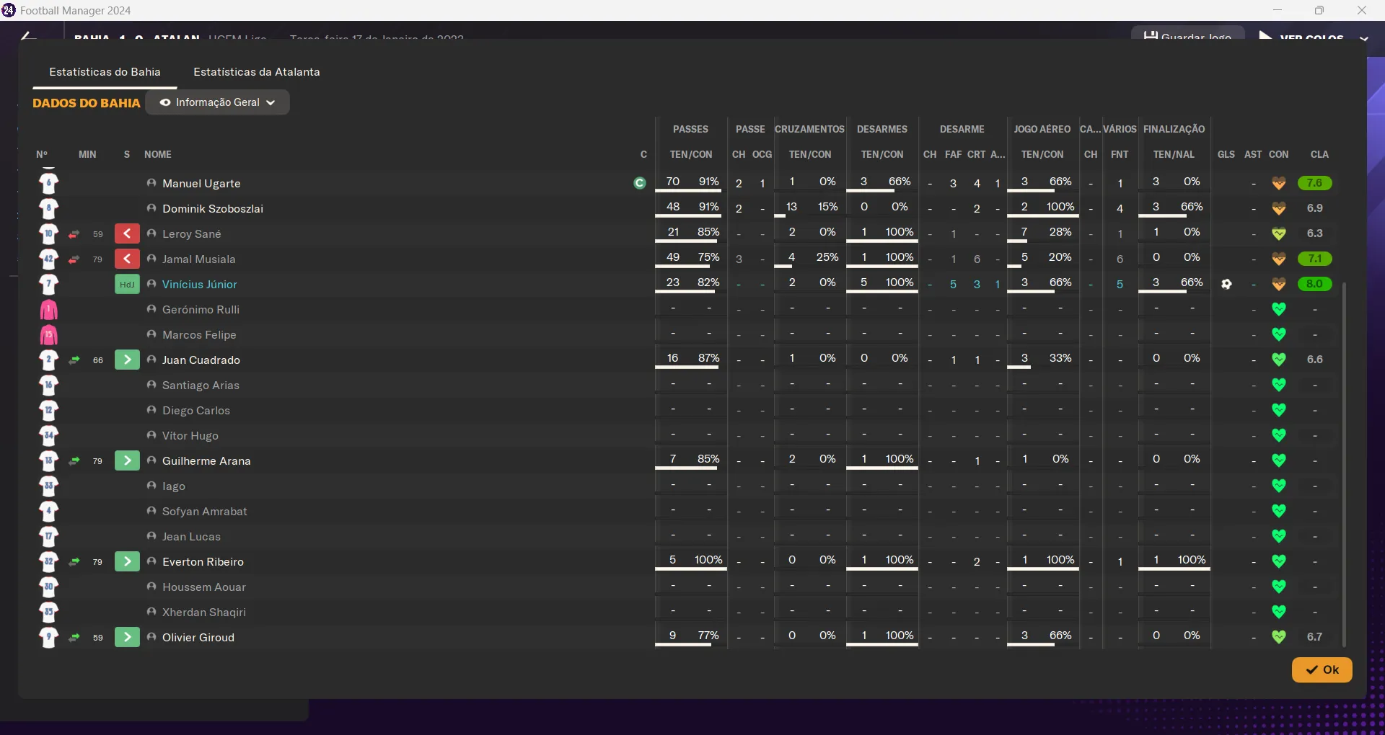The image size is (1385, 735).
Task: Sort by the MIN column header
Action: click(x=87, y=154)
